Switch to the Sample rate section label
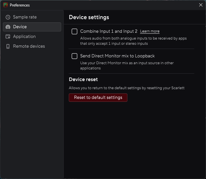Screen dimensions: 206x179 [25, 17]
